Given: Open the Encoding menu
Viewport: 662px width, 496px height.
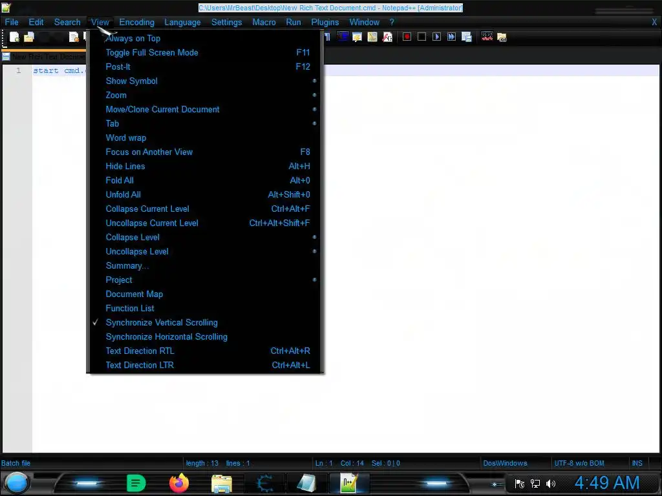Looking at the screenshot, I should 137,23.
